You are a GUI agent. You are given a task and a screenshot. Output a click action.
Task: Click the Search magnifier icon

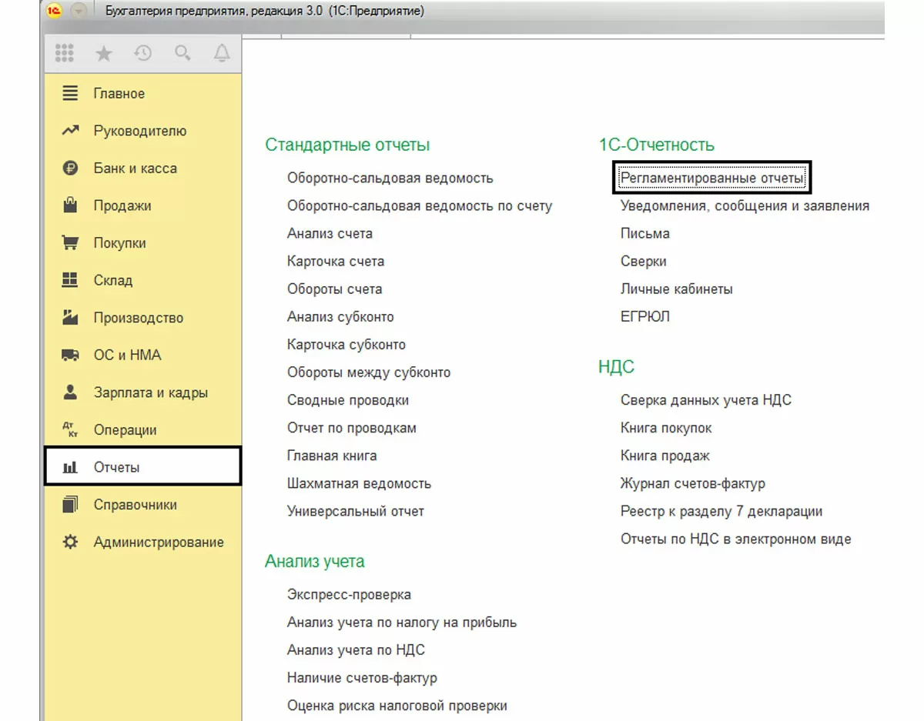tap(182, 53)
